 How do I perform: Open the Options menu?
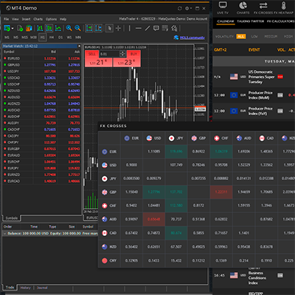[51, 19]
